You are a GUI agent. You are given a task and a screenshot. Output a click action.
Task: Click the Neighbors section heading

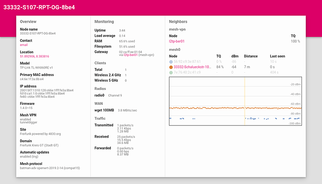pyautogui.click(x=178, y=21)
